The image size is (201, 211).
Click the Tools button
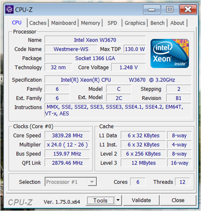pyautogui.click(x=100, y=200)
